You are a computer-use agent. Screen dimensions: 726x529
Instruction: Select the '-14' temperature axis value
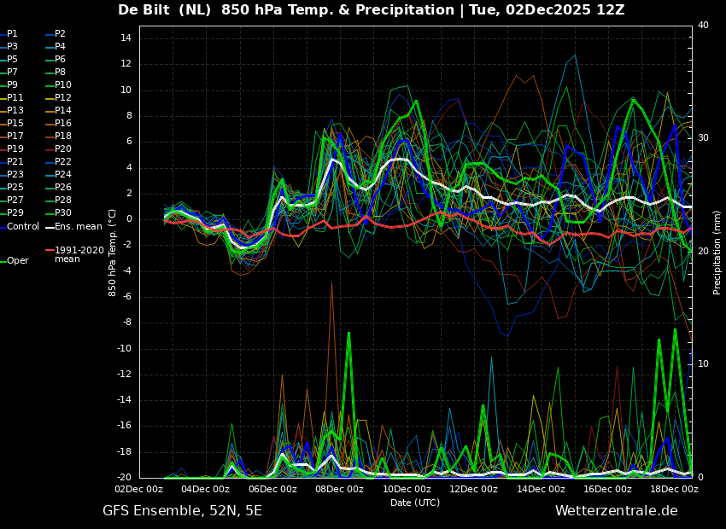[125, 400]
